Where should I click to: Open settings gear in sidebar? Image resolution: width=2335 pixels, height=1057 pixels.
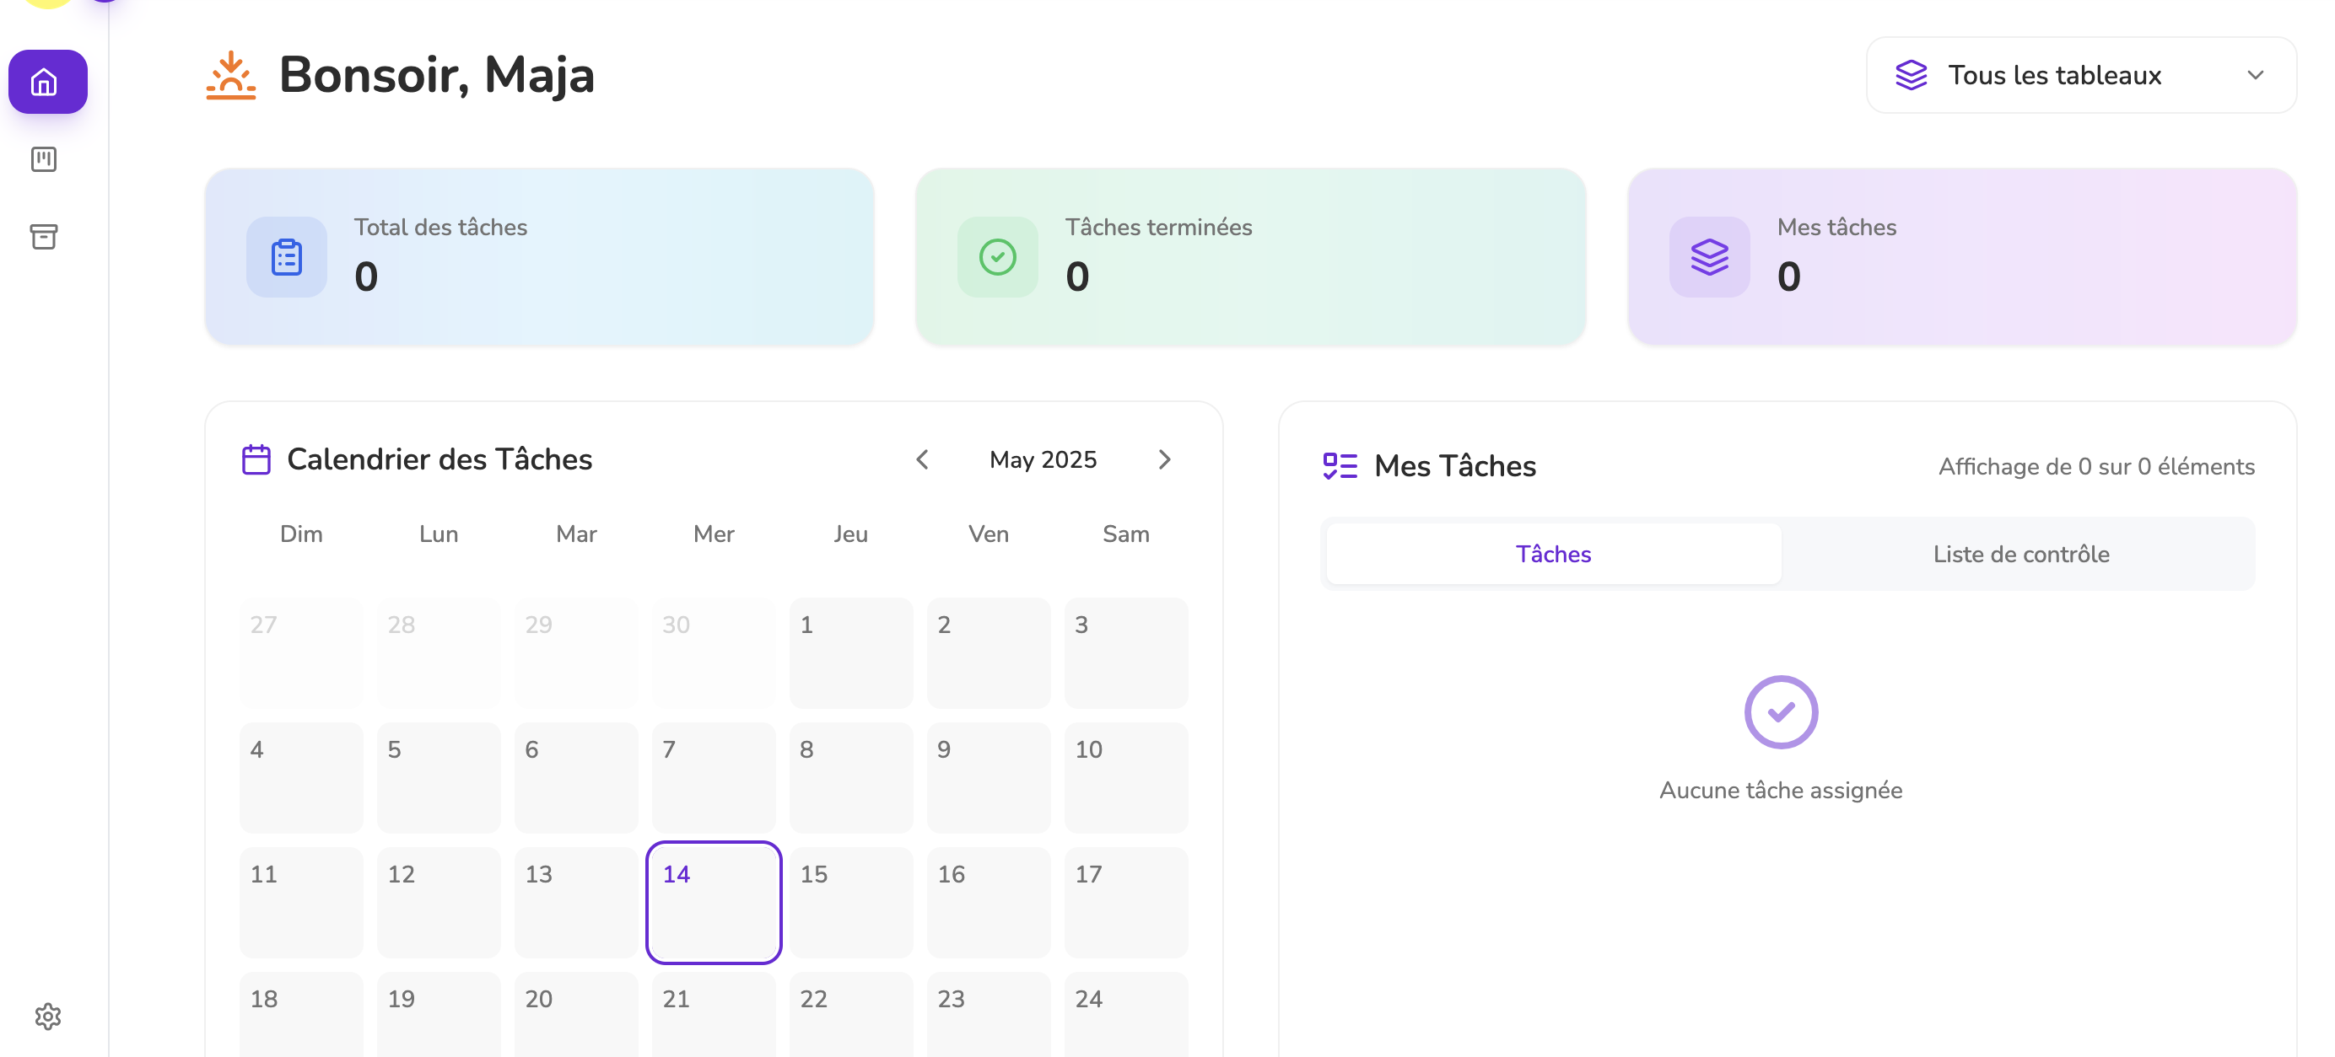click(x=47, y=1017)
